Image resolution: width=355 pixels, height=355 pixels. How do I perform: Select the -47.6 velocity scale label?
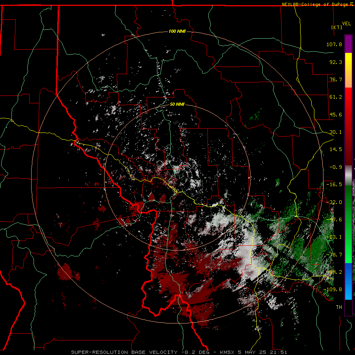[x=334, y=220]
